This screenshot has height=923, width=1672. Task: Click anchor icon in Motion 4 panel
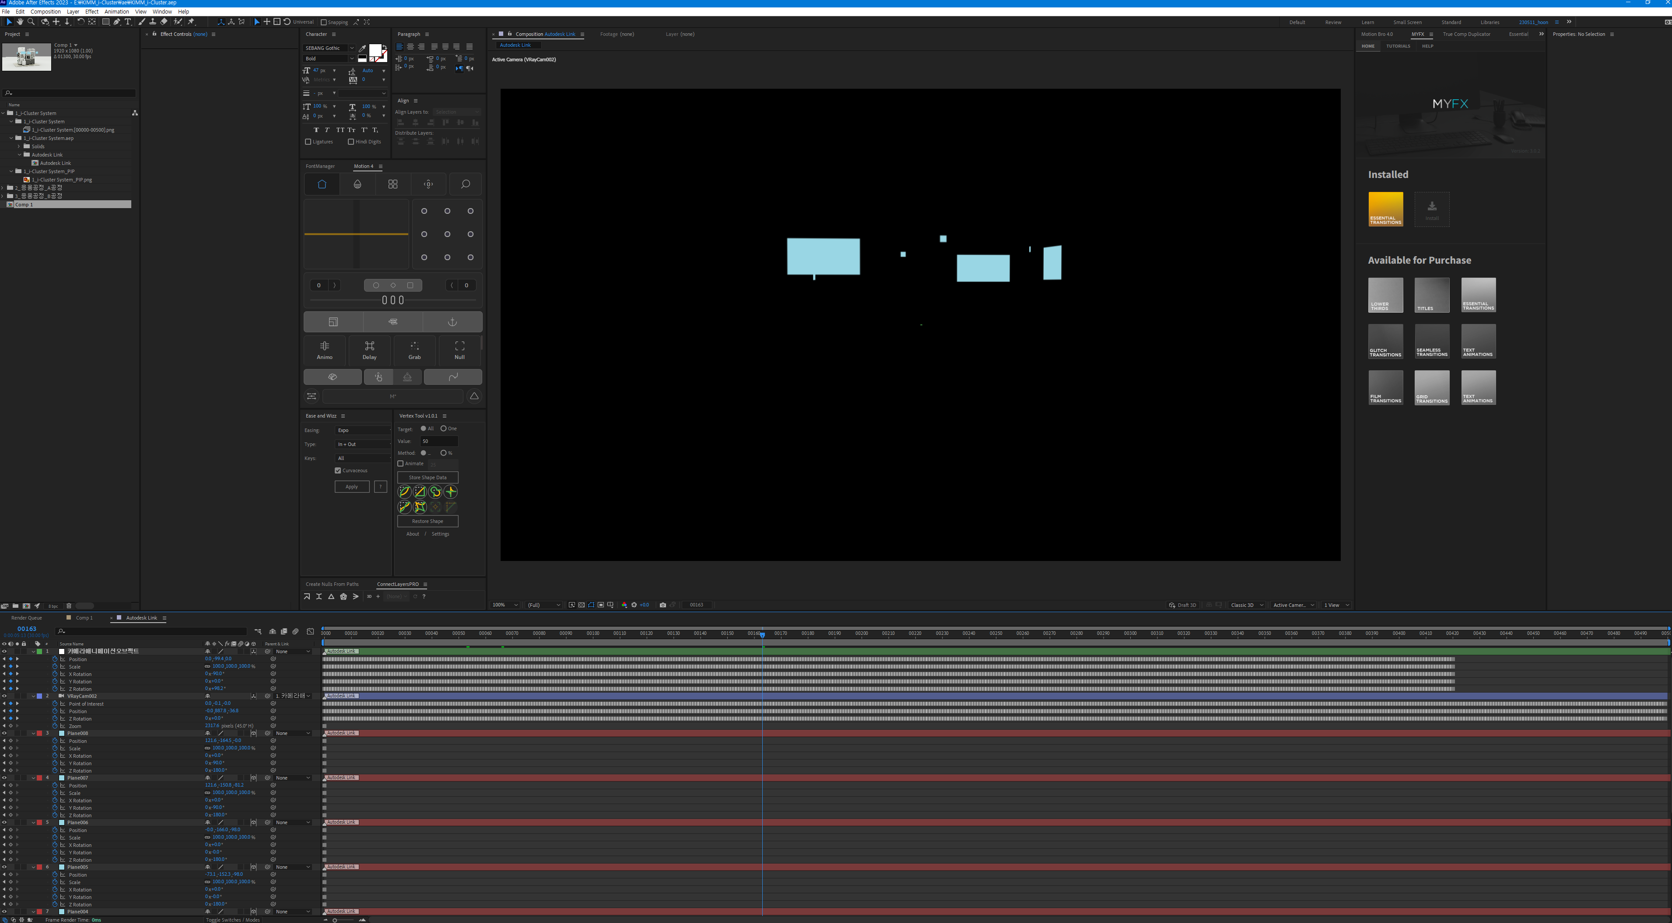(x=452, y=322)
